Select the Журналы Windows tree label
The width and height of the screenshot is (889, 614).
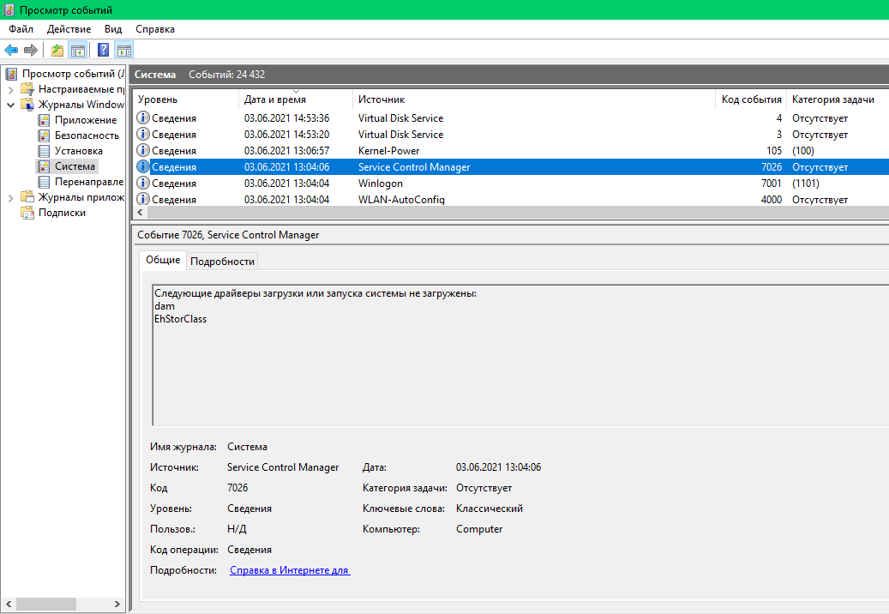point(81,105)
